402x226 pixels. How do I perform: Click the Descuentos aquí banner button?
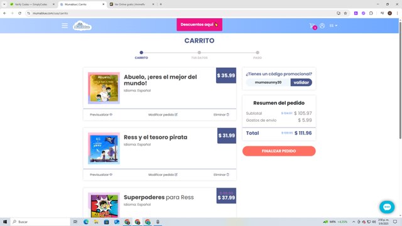(199, 24)
